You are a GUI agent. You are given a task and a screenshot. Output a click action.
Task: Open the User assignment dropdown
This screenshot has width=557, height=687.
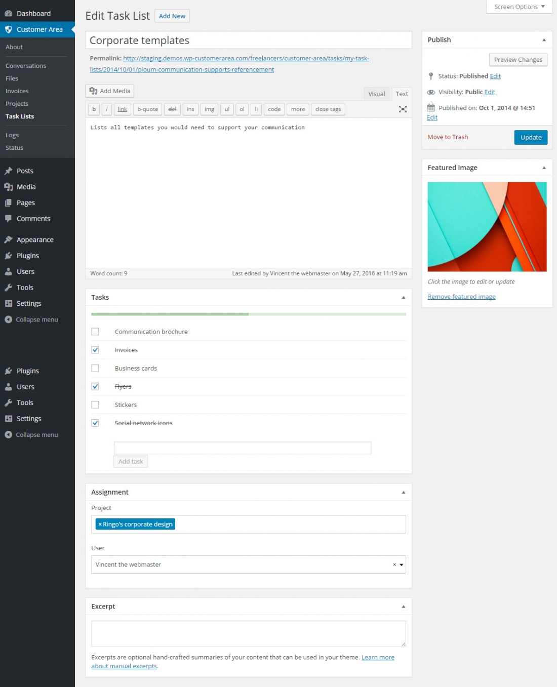pyautogui.click(x=401, y=564)
